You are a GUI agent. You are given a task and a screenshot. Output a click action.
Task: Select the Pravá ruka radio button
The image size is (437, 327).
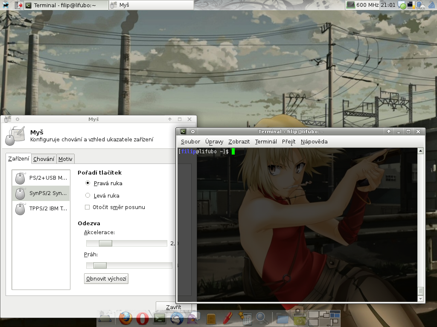coord(88,183)
